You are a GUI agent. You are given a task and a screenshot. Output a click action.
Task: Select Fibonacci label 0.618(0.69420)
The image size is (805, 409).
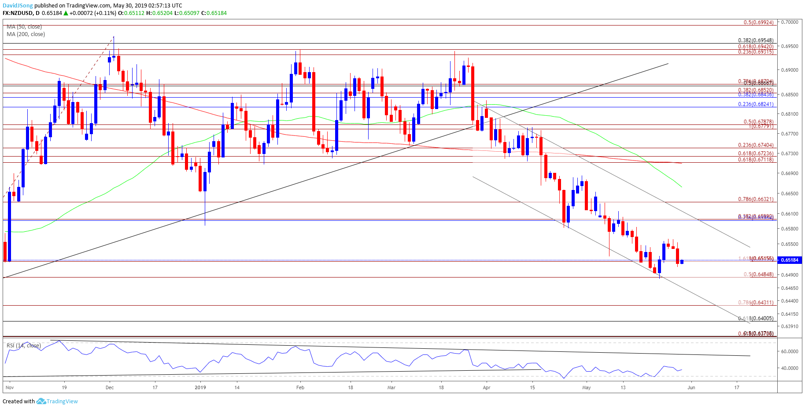click(x=756, y=47)
